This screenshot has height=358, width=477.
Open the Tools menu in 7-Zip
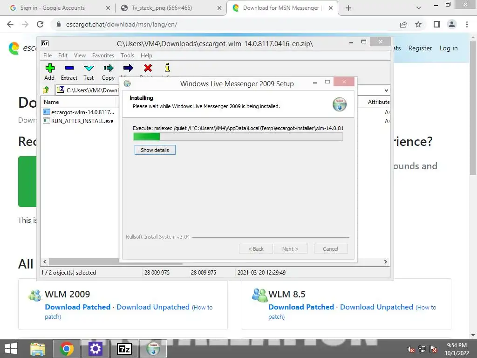(x=127, y=55)
